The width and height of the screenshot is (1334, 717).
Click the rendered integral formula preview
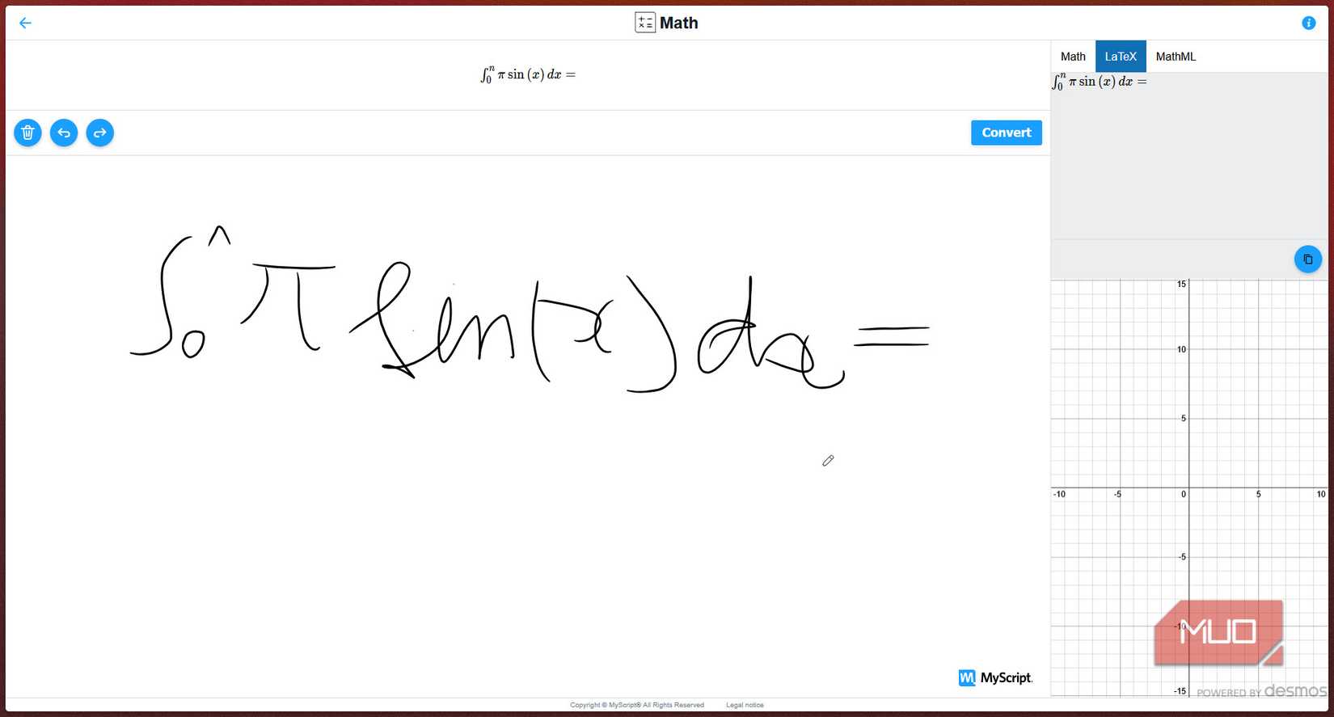tap(528, 74)
